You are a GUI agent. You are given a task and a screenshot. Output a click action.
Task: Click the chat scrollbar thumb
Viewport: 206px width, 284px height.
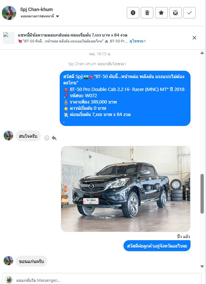pos(202,194)
